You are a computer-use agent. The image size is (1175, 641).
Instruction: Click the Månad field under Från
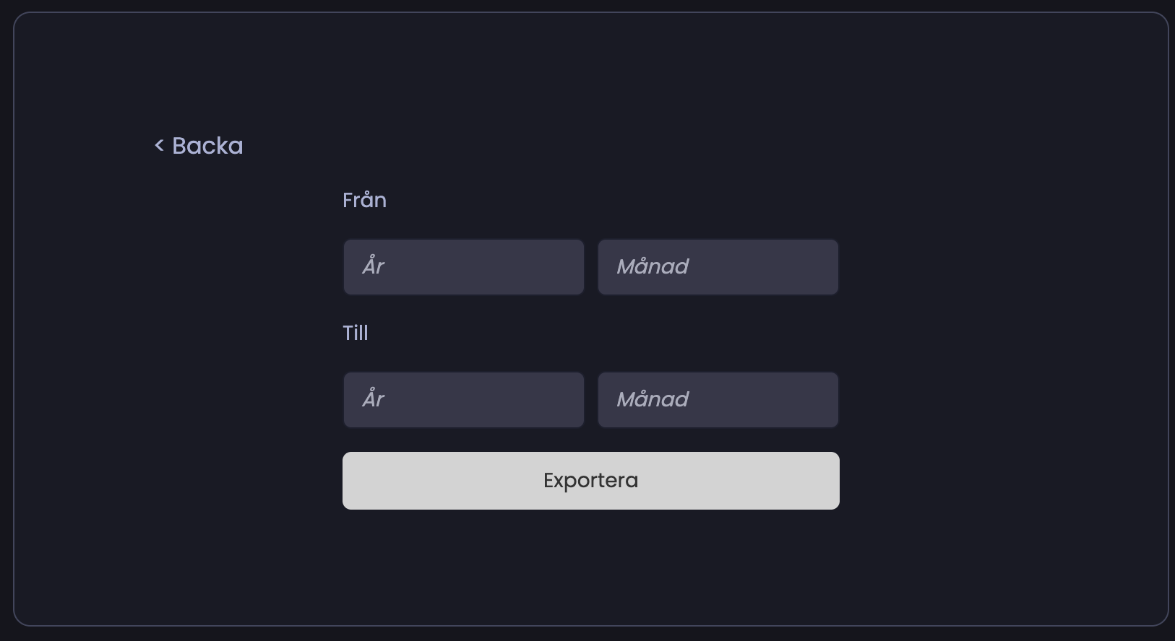click(x=718, y=267)
